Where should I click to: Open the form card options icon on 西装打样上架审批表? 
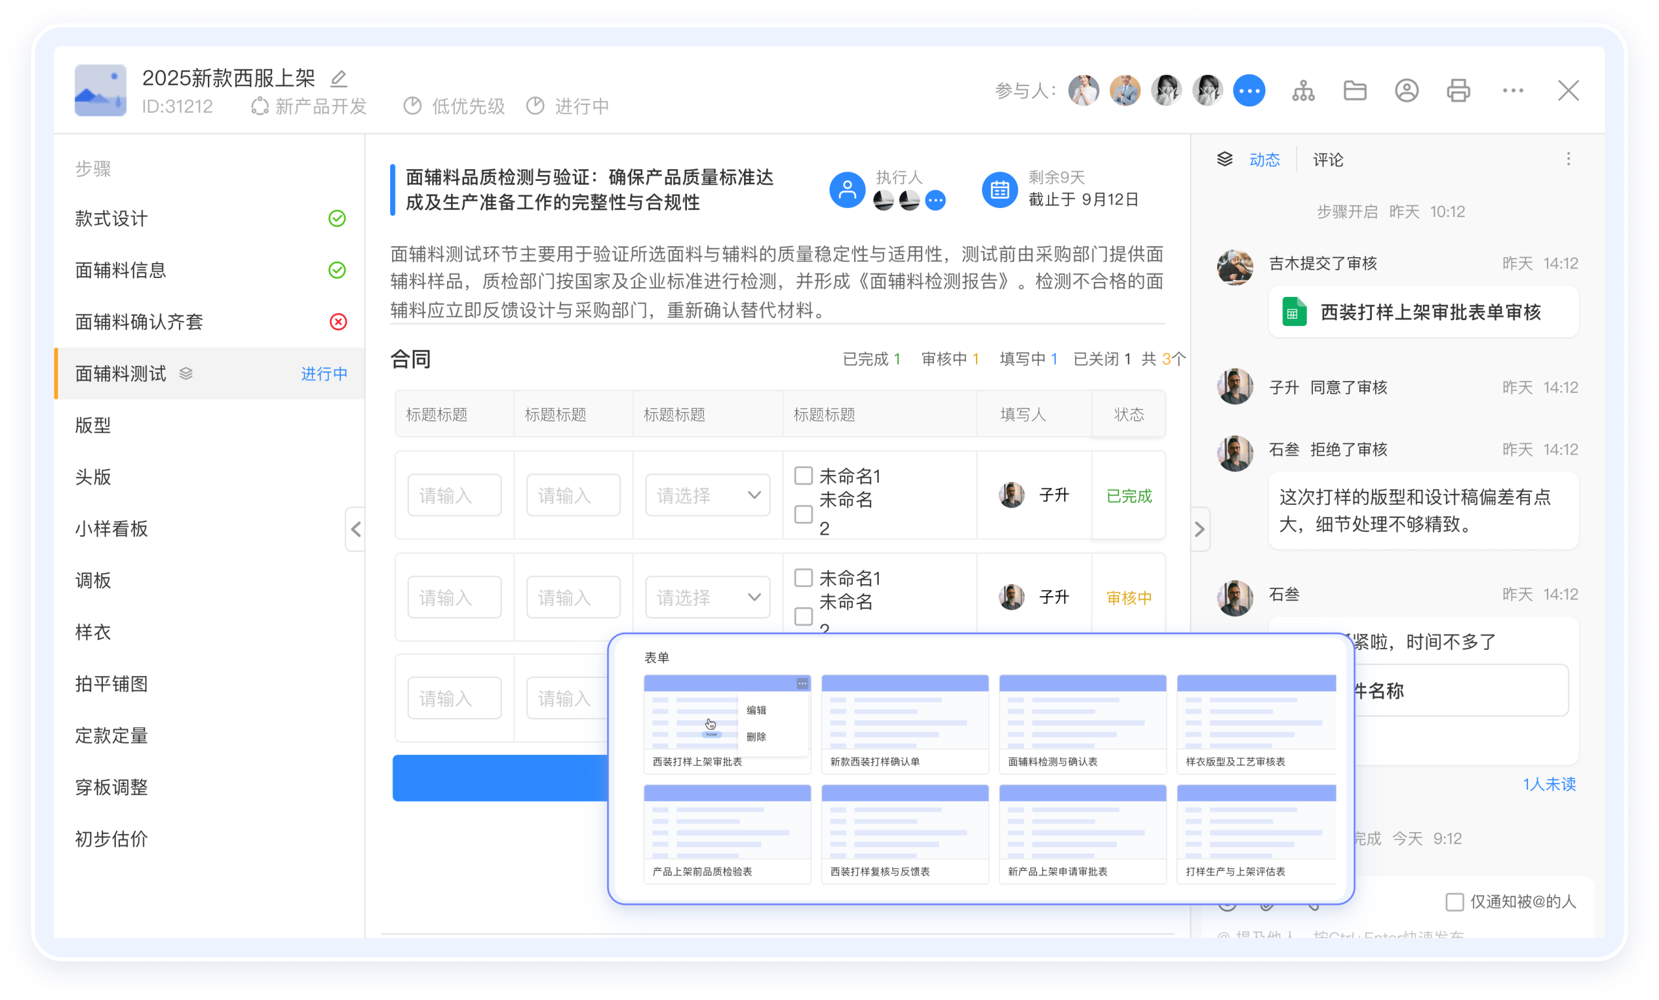click(802, 684)
